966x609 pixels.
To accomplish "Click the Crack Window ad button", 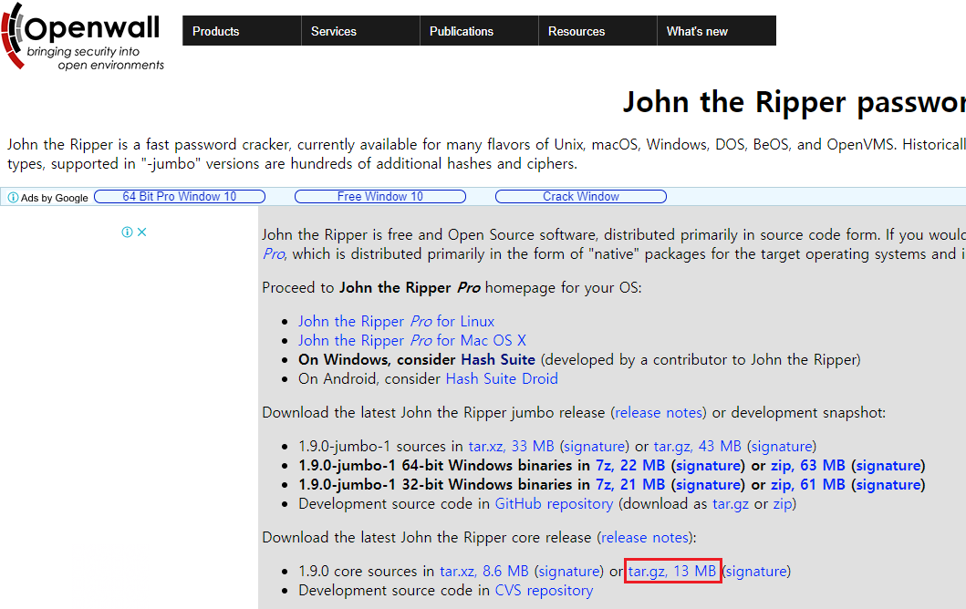I will 581,196.
